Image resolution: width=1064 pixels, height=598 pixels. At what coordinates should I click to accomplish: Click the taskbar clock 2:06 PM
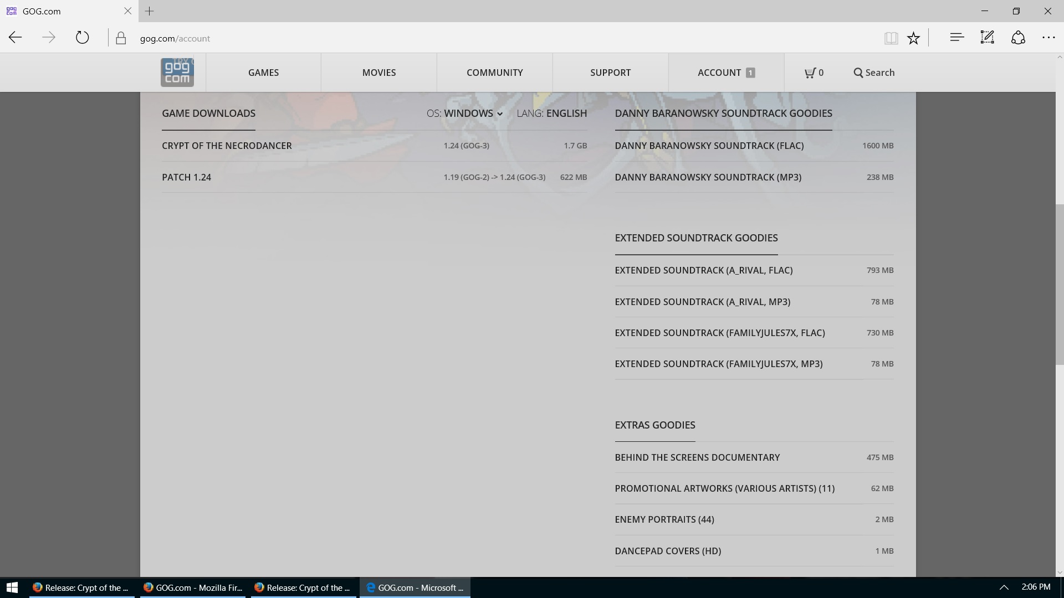pyautogui.click(x=1036, y=587)
